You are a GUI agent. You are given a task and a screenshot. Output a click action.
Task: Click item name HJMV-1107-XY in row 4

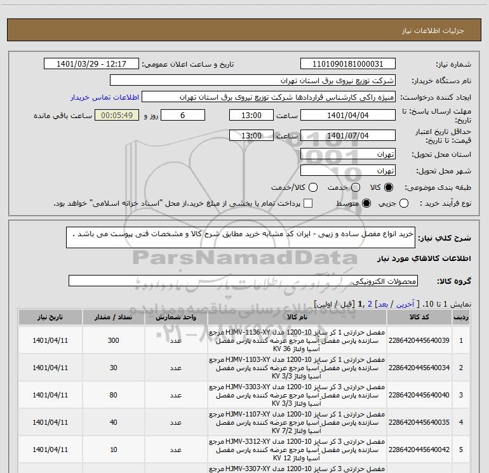pos(297,422)
